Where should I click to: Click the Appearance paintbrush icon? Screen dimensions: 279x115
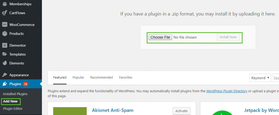pos(4,75)
